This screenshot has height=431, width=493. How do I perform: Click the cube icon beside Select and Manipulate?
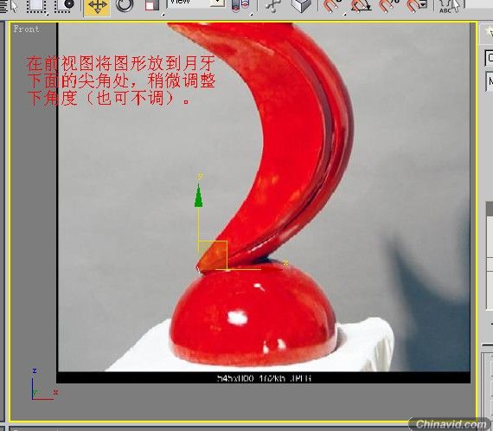301,5
